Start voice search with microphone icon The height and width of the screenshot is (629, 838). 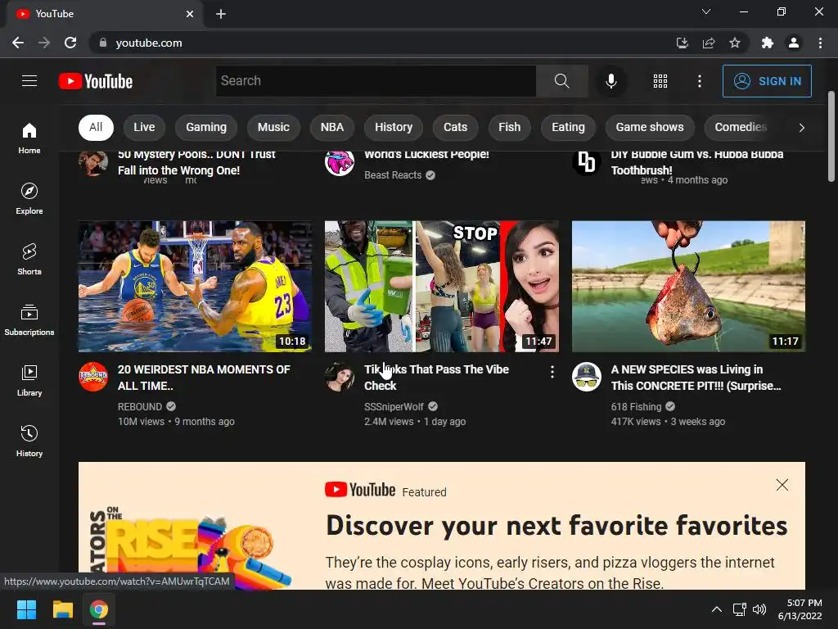coord(610,81)
